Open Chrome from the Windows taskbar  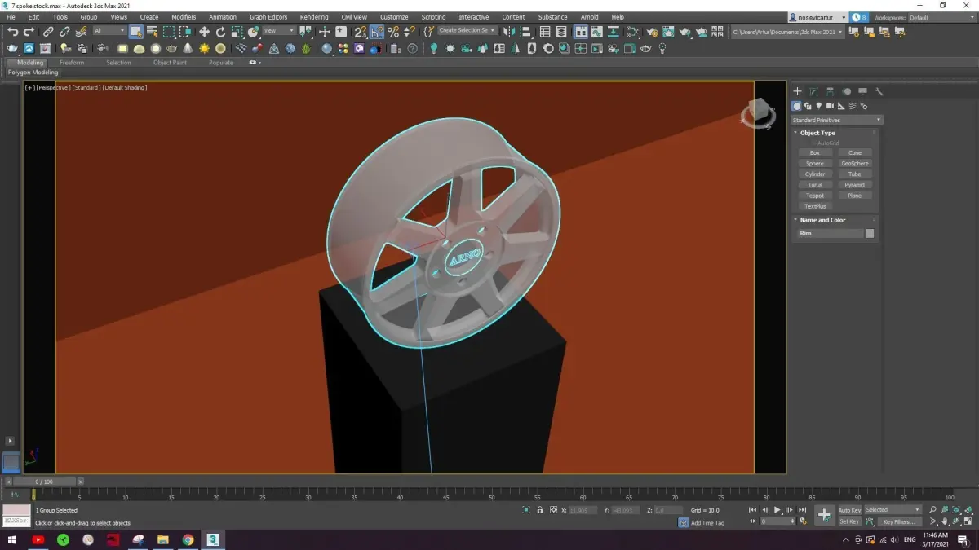click(x=188, y=539)
